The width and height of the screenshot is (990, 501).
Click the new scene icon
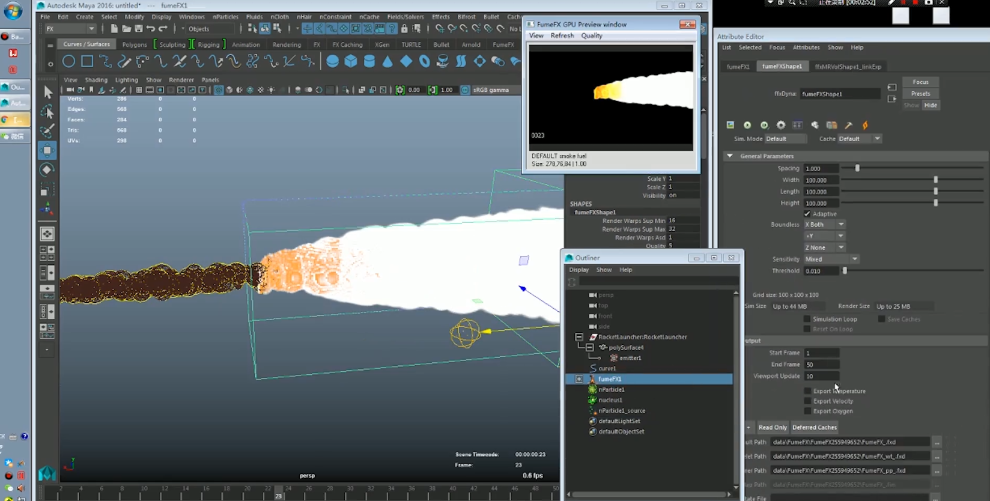click(x=114, y=28)
